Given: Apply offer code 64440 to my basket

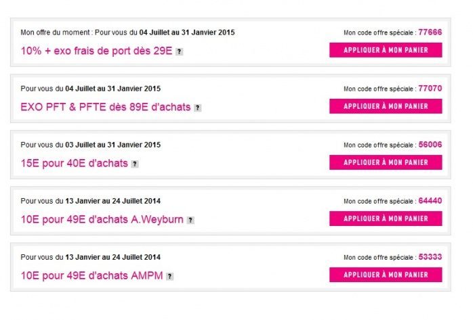Looking at the screenshot, I should (x=385, y=219).
